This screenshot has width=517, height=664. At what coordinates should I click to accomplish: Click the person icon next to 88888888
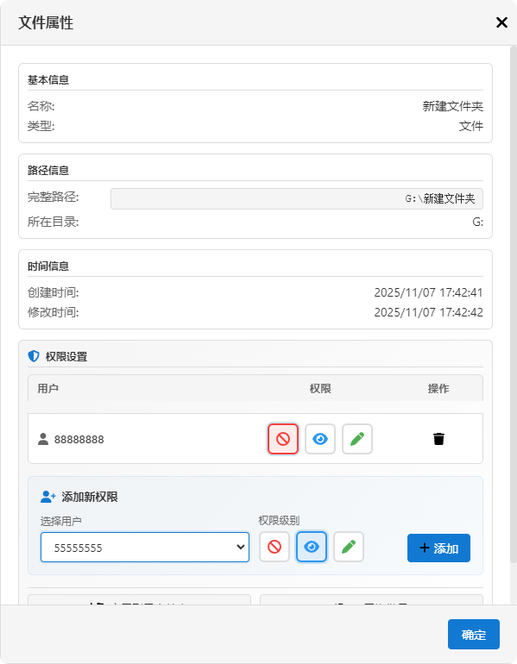[43, 439]
